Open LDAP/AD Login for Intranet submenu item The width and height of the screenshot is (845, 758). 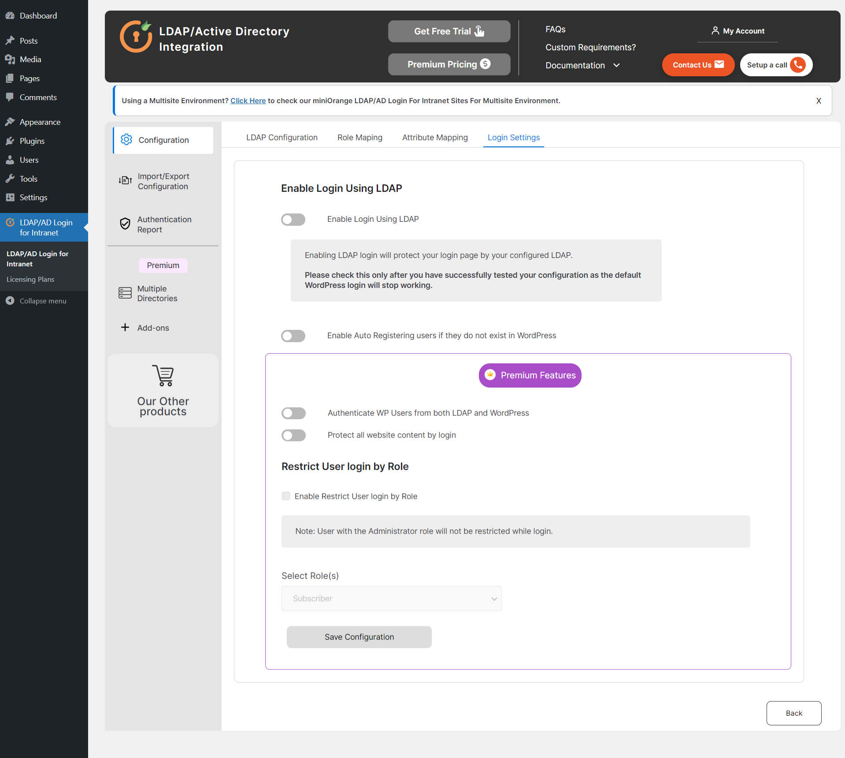(x=37, y=259)
